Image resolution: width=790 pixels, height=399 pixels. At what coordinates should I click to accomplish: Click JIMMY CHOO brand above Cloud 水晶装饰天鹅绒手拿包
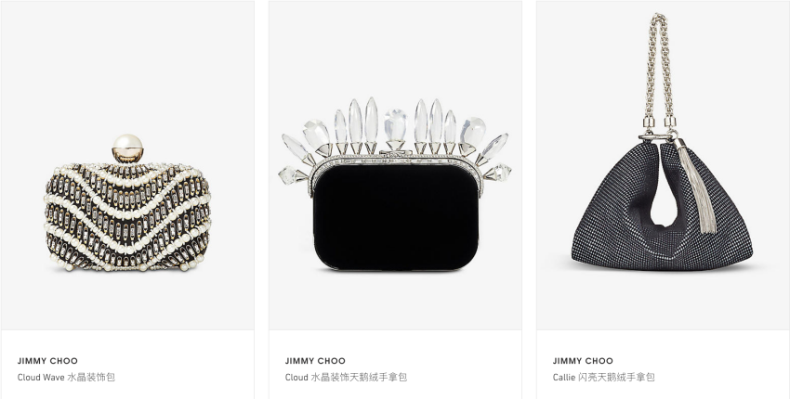pyautogui.click(x=315, y=361)
